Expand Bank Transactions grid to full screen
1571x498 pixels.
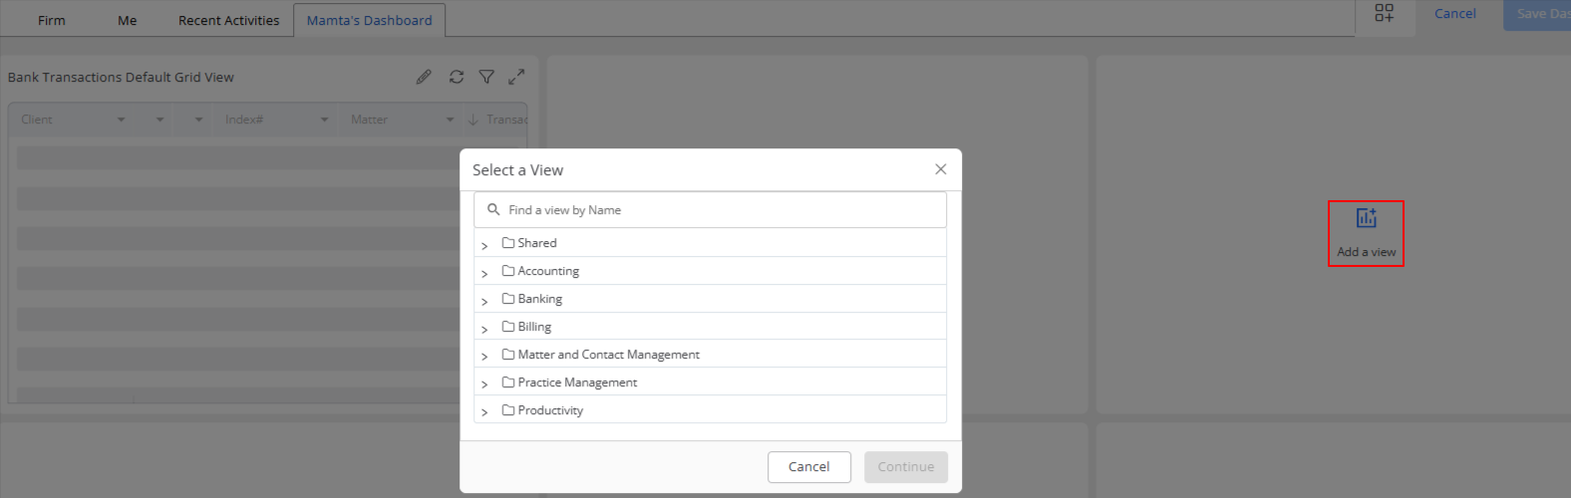point(516,77)
